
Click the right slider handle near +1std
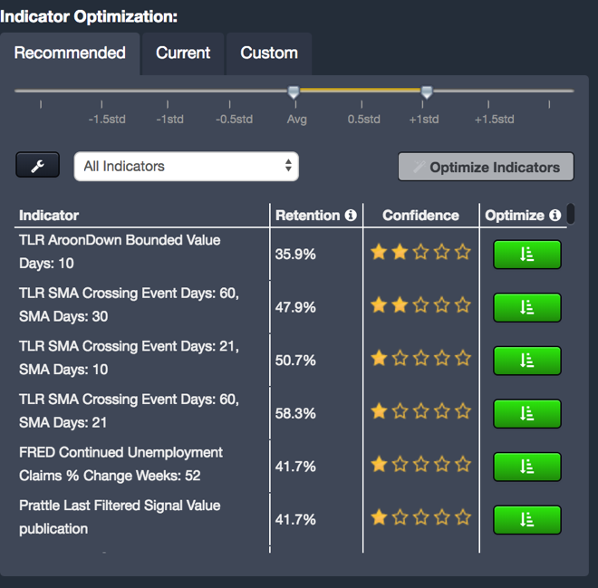pos(427,92)
